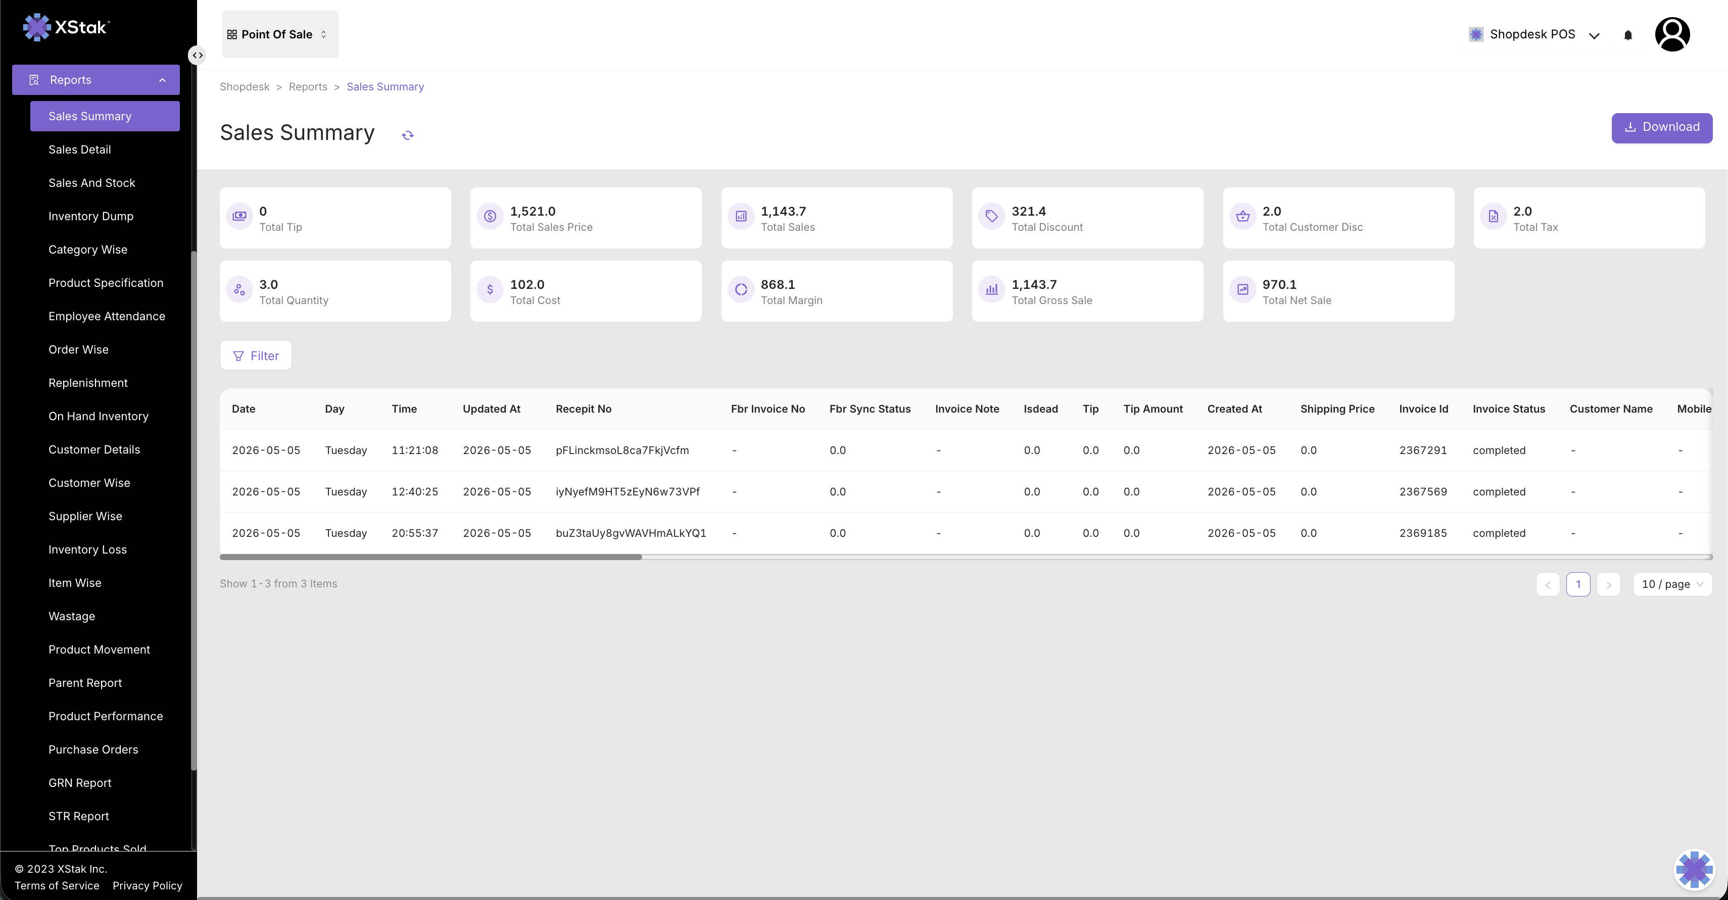Click the Total Margin circle icon
1728x900 pixels.
pos(741,290)
